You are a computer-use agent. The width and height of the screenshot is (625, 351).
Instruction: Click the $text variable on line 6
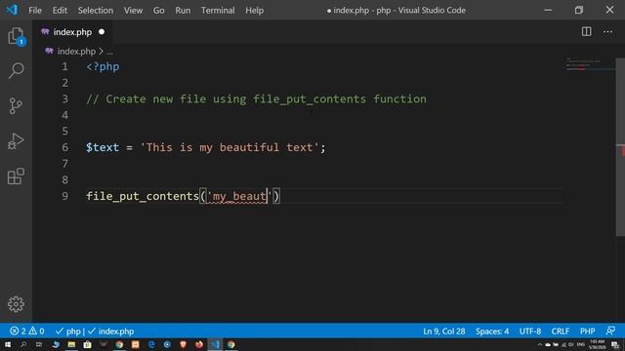coord(103,147)
